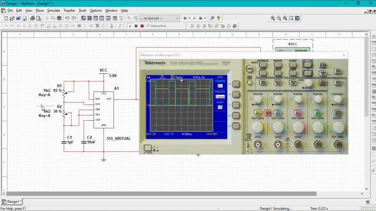Zoom to area on schematic
The height and width of the screenshot is (211, 376).
pos(285,18)
